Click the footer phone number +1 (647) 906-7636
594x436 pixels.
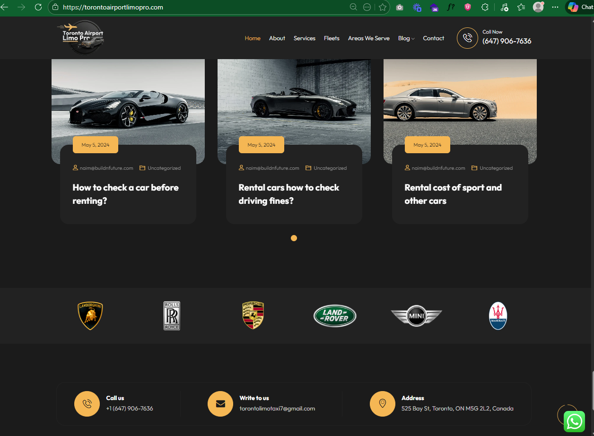[130, 408]
